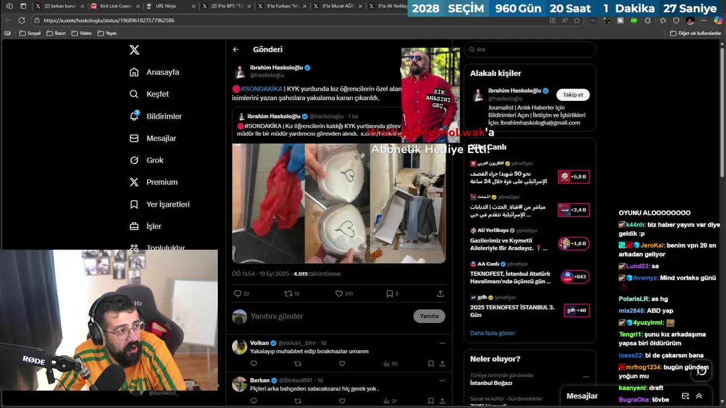
Task: Open browser extensions puzzle icon
Action: tap(648, 20)
